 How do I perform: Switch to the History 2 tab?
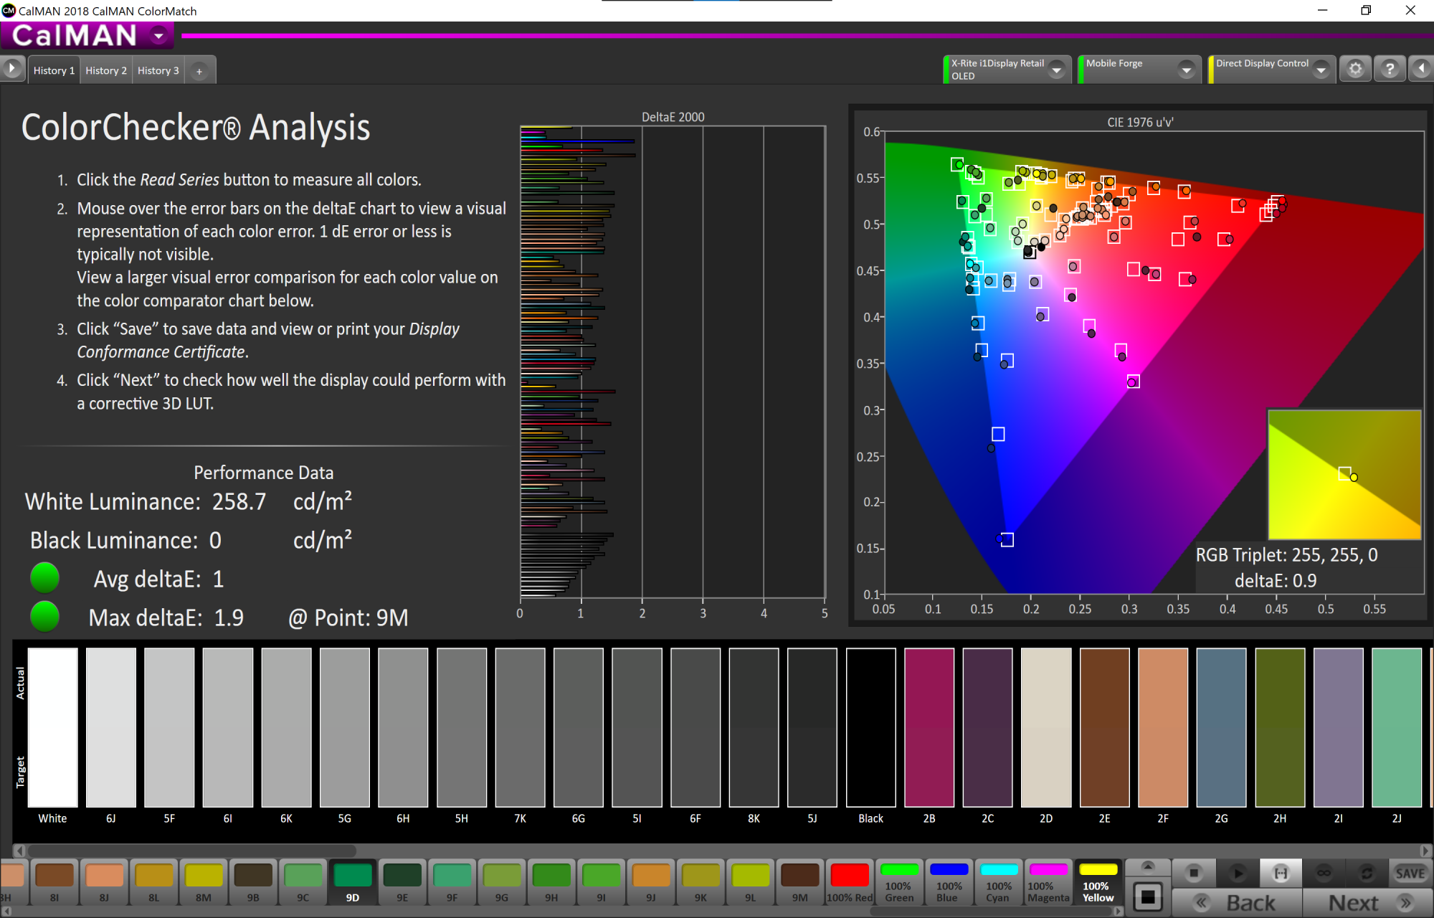coord(105,70)
